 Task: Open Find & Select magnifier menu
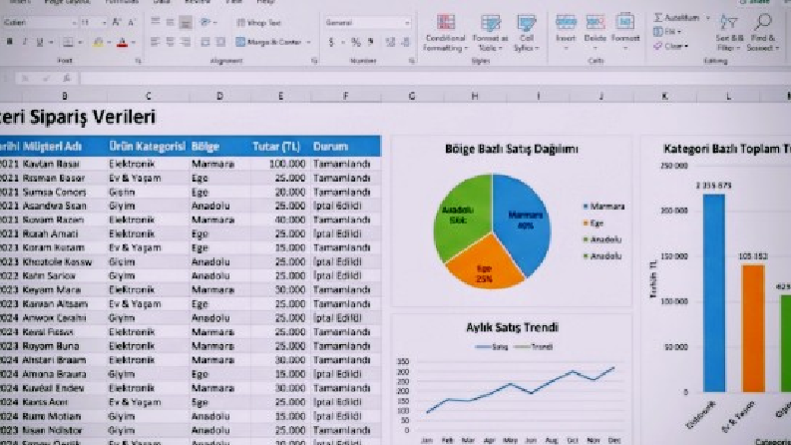click(x=763, y=33)
